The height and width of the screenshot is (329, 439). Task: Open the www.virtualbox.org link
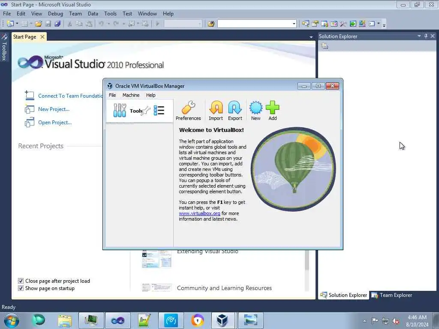(x=199, y=213)
